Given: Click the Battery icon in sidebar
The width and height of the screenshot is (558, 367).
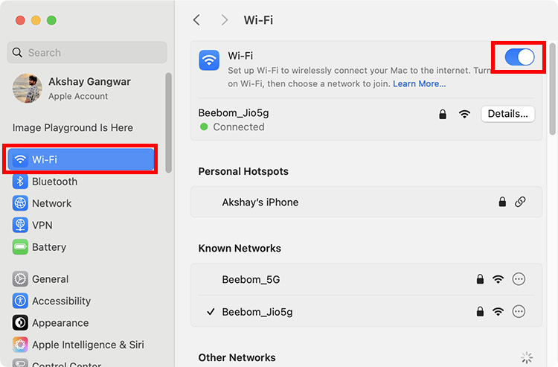Looking at the screenshot, I should point(20,247).
